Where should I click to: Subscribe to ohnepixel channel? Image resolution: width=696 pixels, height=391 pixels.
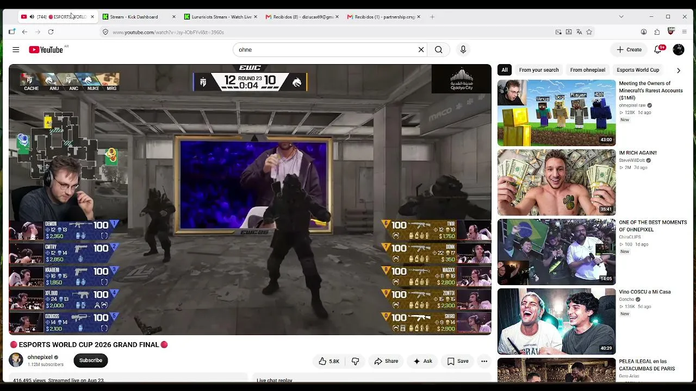click(91, 361)
